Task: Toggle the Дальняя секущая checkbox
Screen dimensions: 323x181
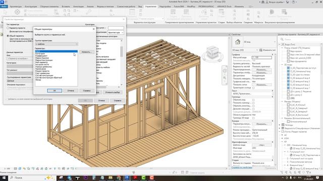Action: click(x=253, y=109)
